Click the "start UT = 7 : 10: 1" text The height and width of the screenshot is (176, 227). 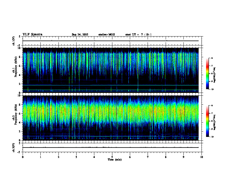click(x=138, y=35)
